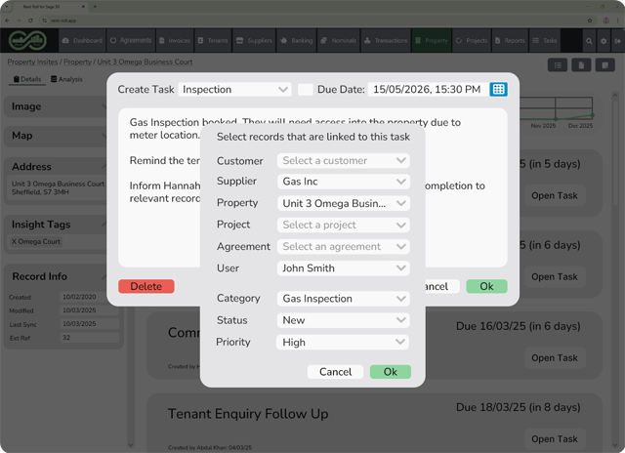
Task: Open the Project dropdown
Action: click(x=344, y=226)
